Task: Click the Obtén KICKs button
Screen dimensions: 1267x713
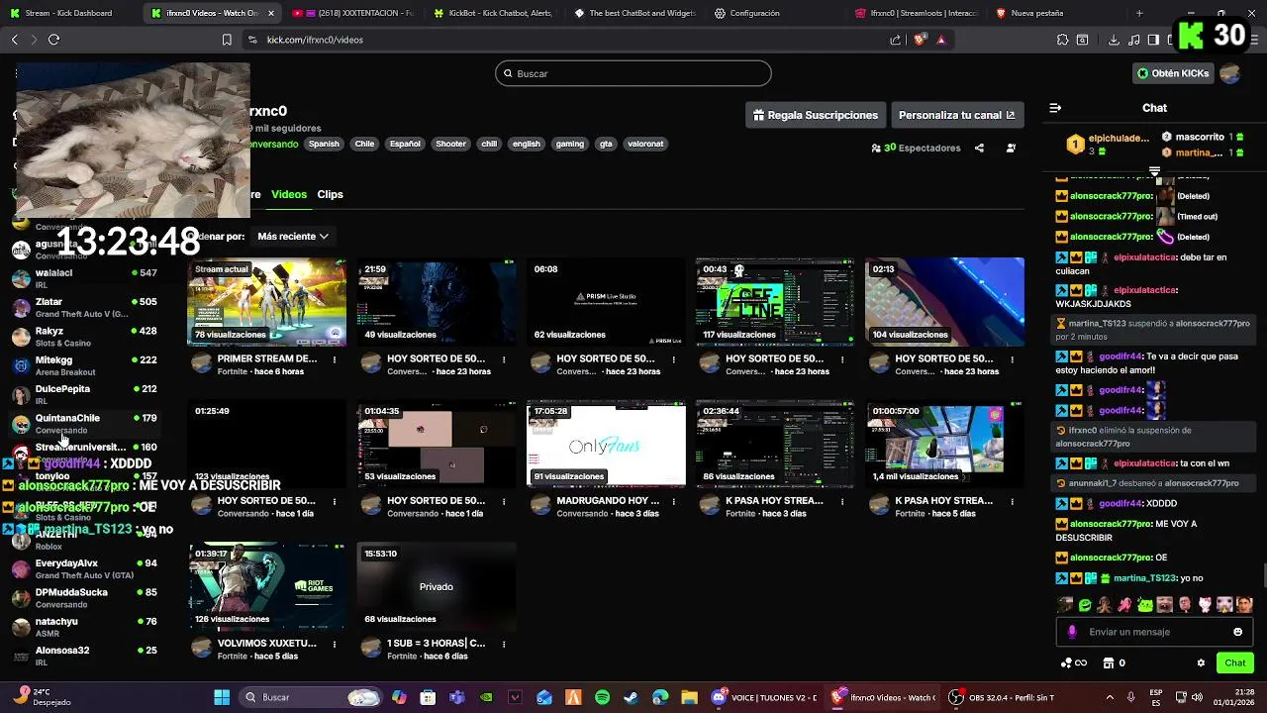Action: coord(1173,73)
